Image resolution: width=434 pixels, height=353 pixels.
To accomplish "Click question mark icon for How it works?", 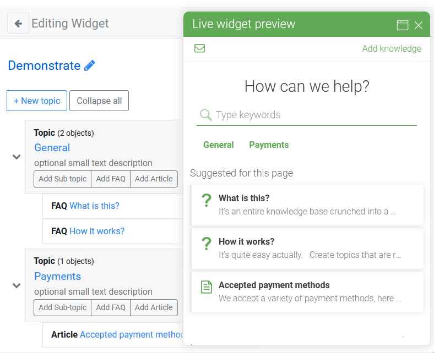I will 207,244.
